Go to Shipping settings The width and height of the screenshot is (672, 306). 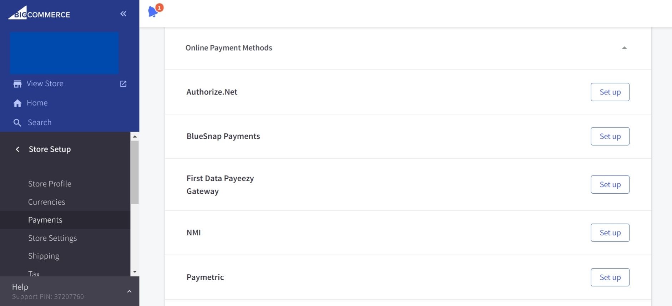[x=44, y=256]
